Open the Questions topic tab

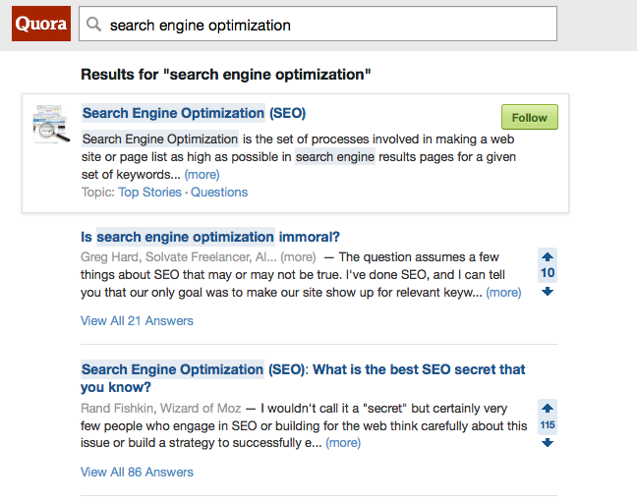(219, 193)
